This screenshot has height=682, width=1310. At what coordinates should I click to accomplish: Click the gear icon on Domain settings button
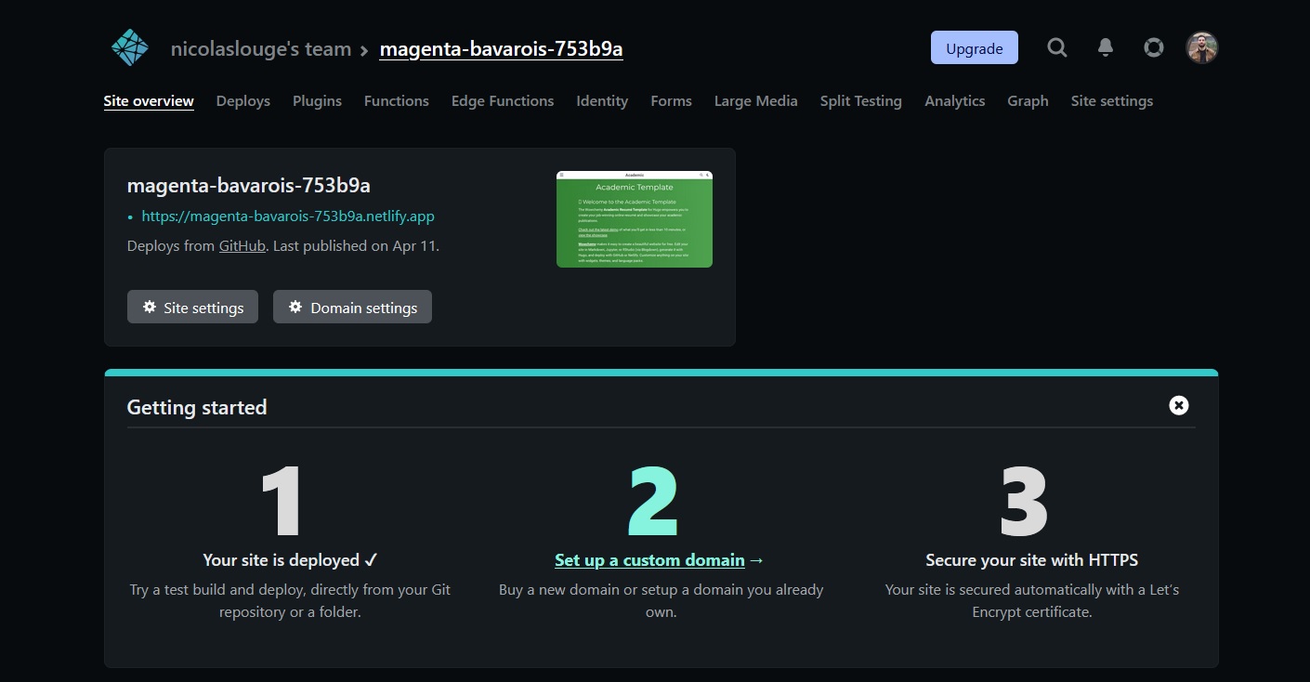click(x=295, y=306)
